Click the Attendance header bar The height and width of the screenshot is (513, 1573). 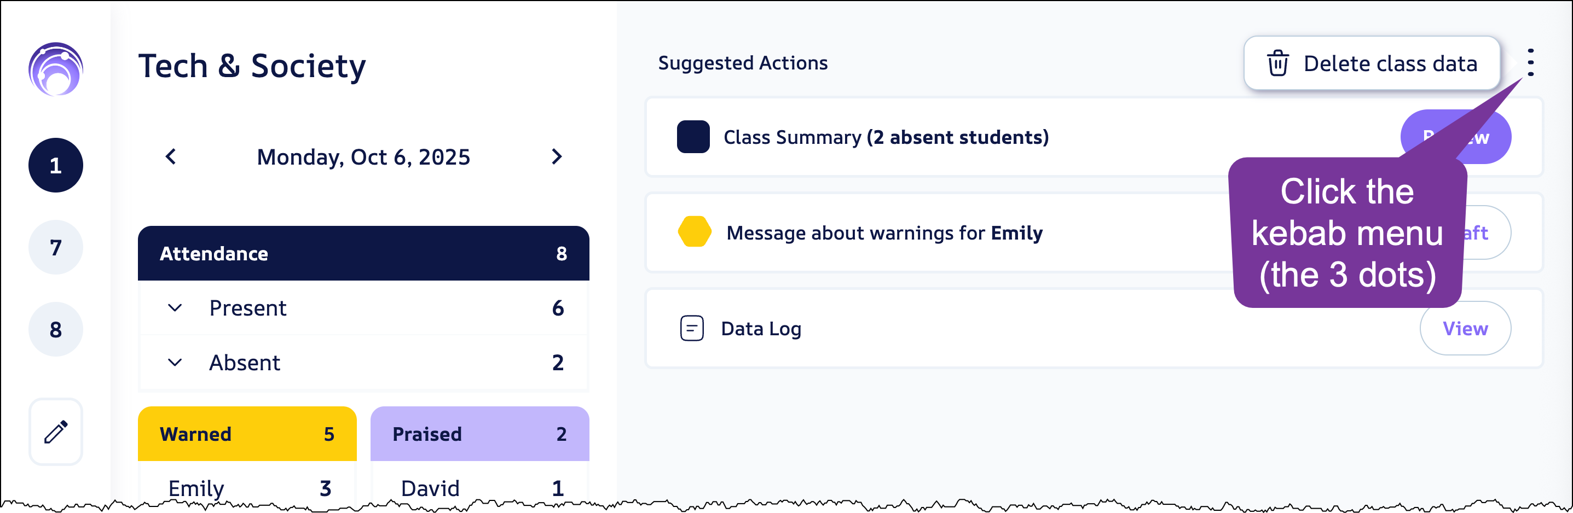pos(363,253)
